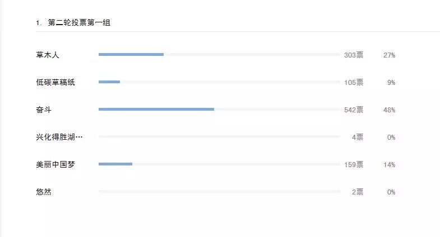The image size is (440, 237).
Task: Click the 14% percentage for 美丽中国梦
Action: pos(389,165)
